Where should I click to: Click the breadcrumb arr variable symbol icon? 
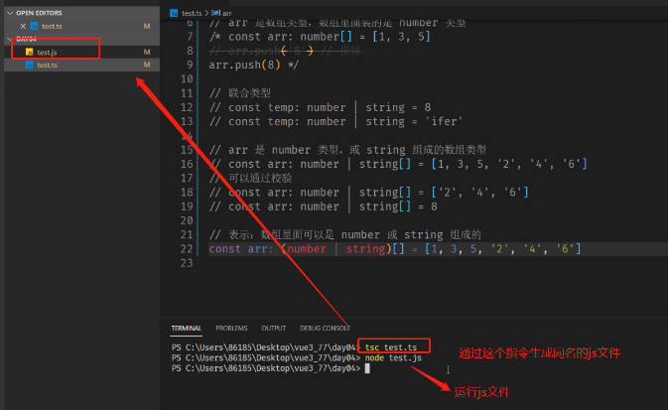(x=216, y=13)
